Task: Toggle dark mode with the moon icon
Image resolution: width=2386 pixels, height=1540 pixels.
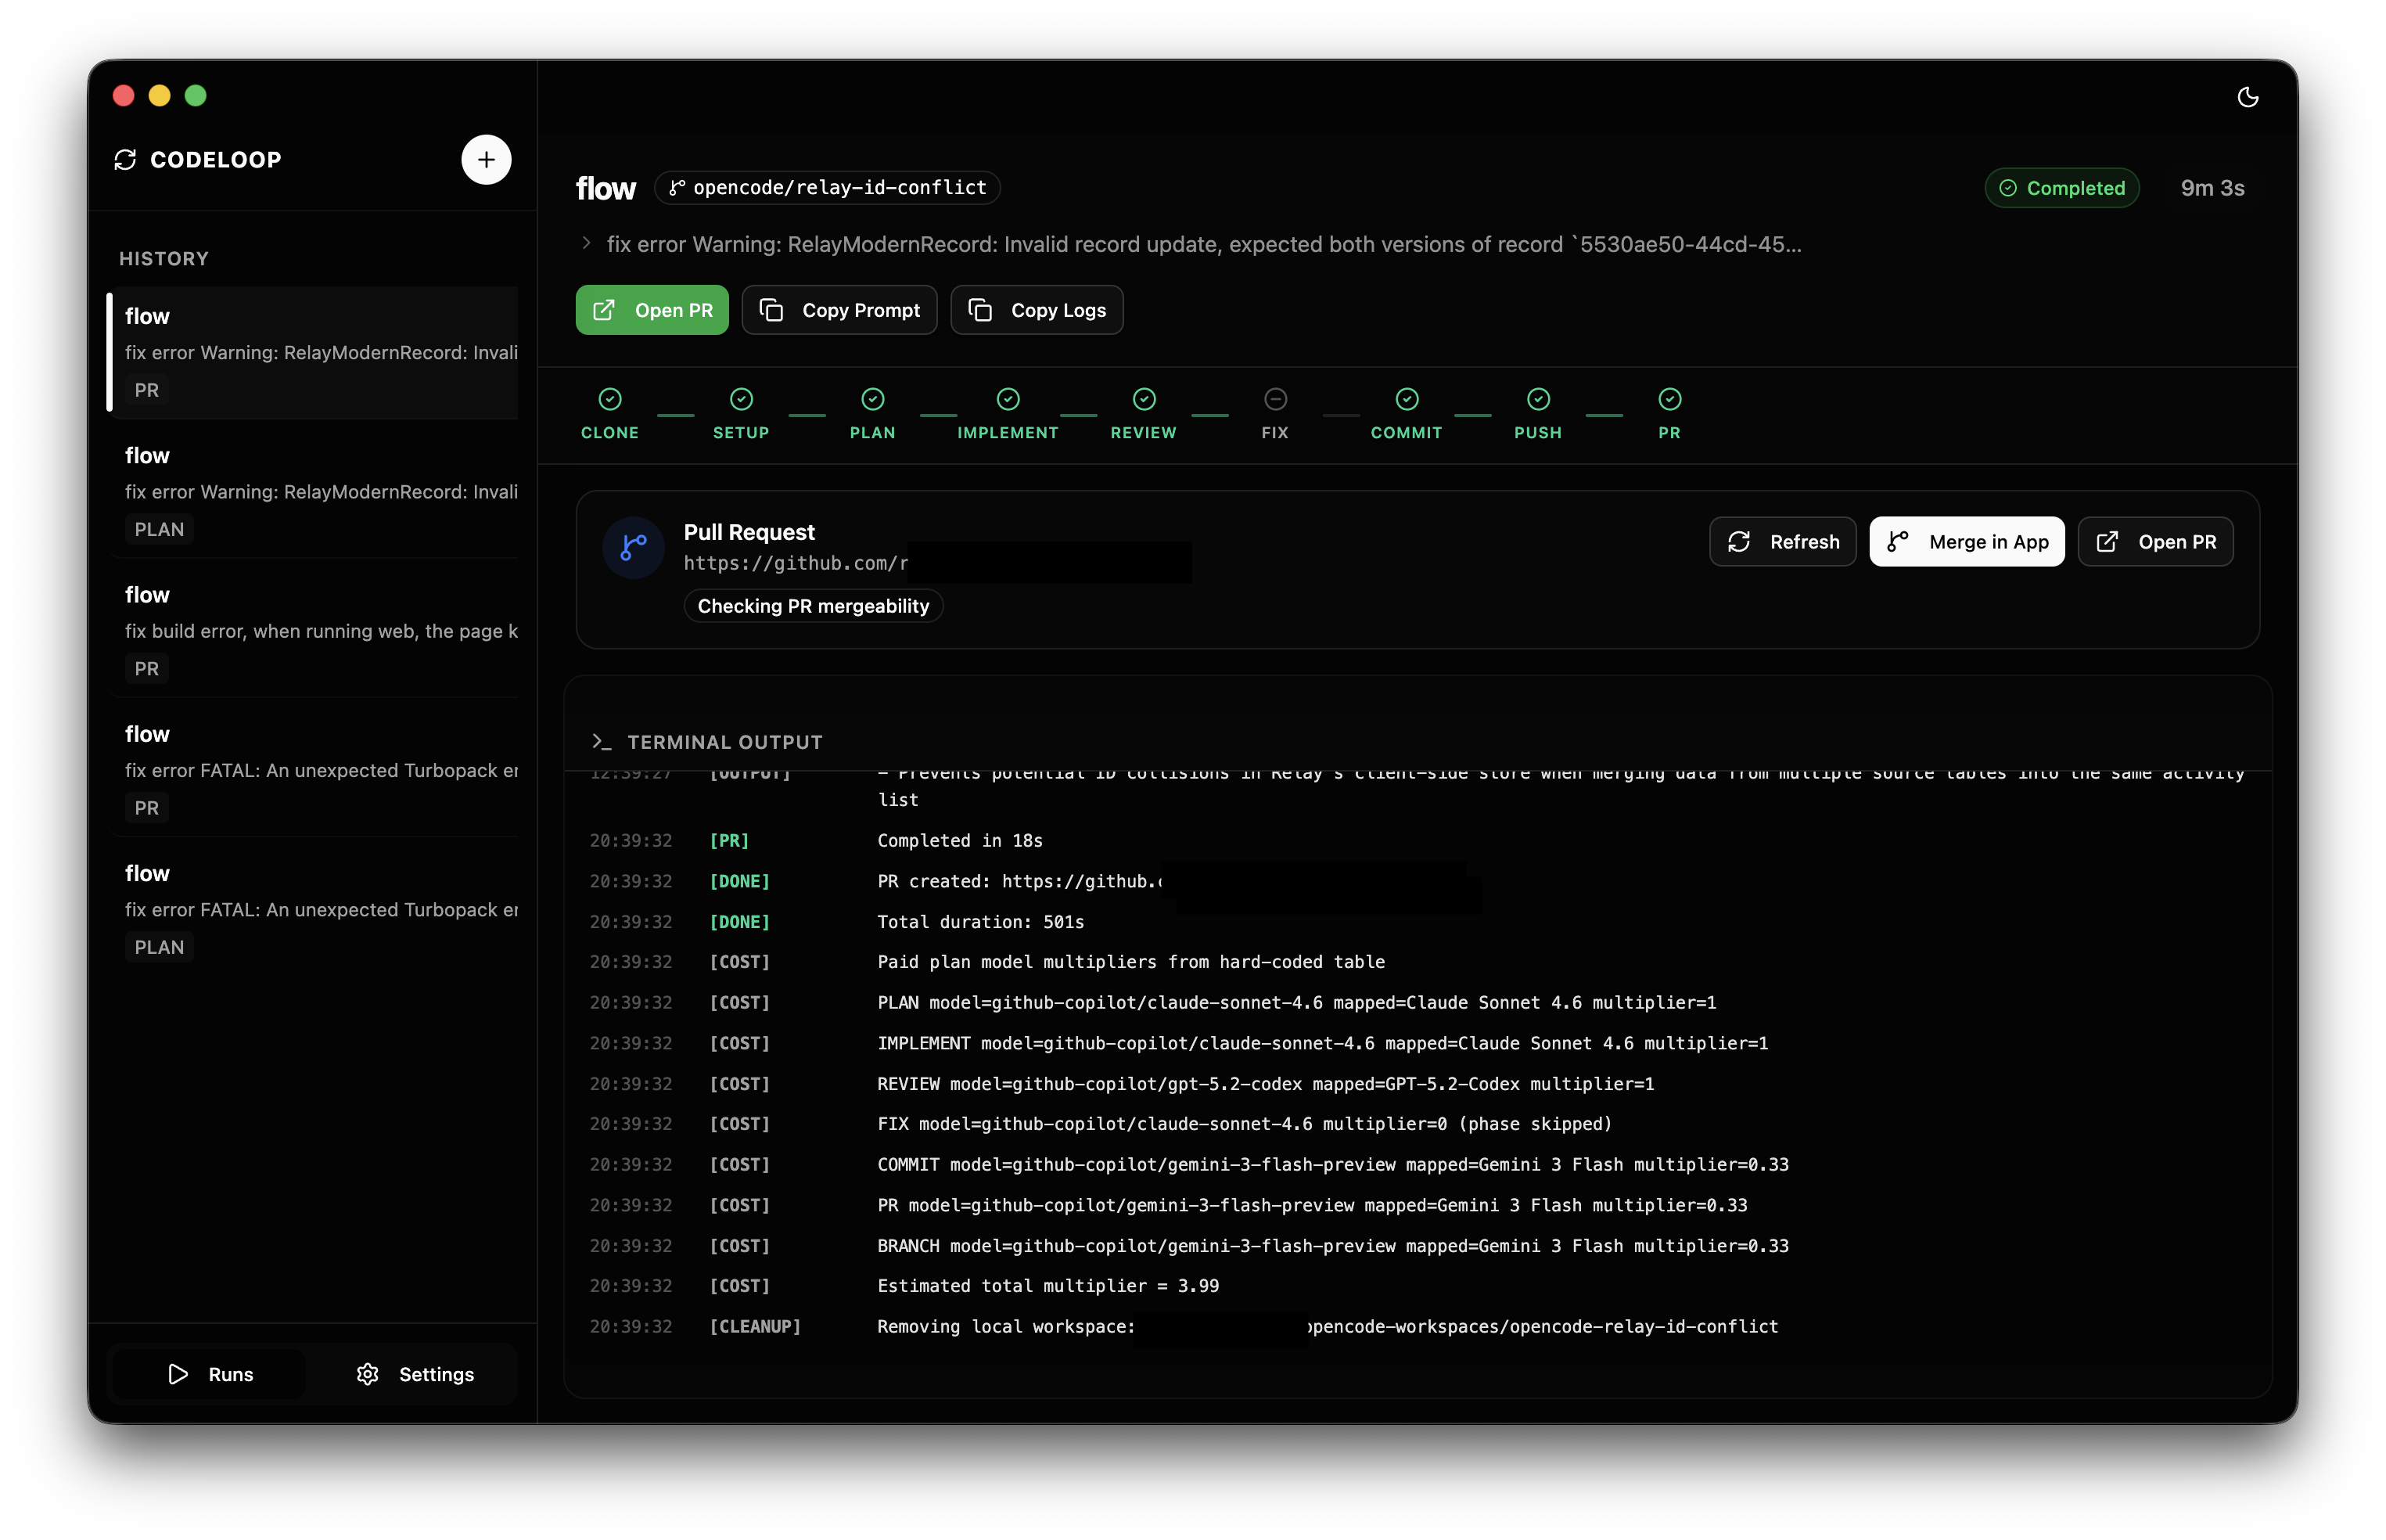Action: coord(2247,97)
